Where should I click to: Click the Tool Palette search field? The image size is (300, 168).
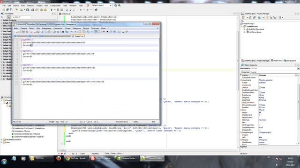(22, 17)
